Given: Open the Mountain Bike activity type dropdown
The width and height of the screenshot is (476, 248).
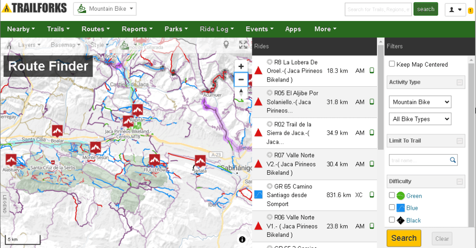Looking at the screenshot, I should click(x=420, y=102).
